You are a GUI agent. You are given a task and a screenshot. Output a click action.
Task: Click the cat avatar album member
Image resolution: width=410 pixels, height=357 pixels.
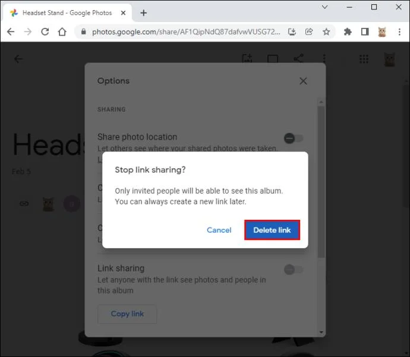tap(48, 204)
